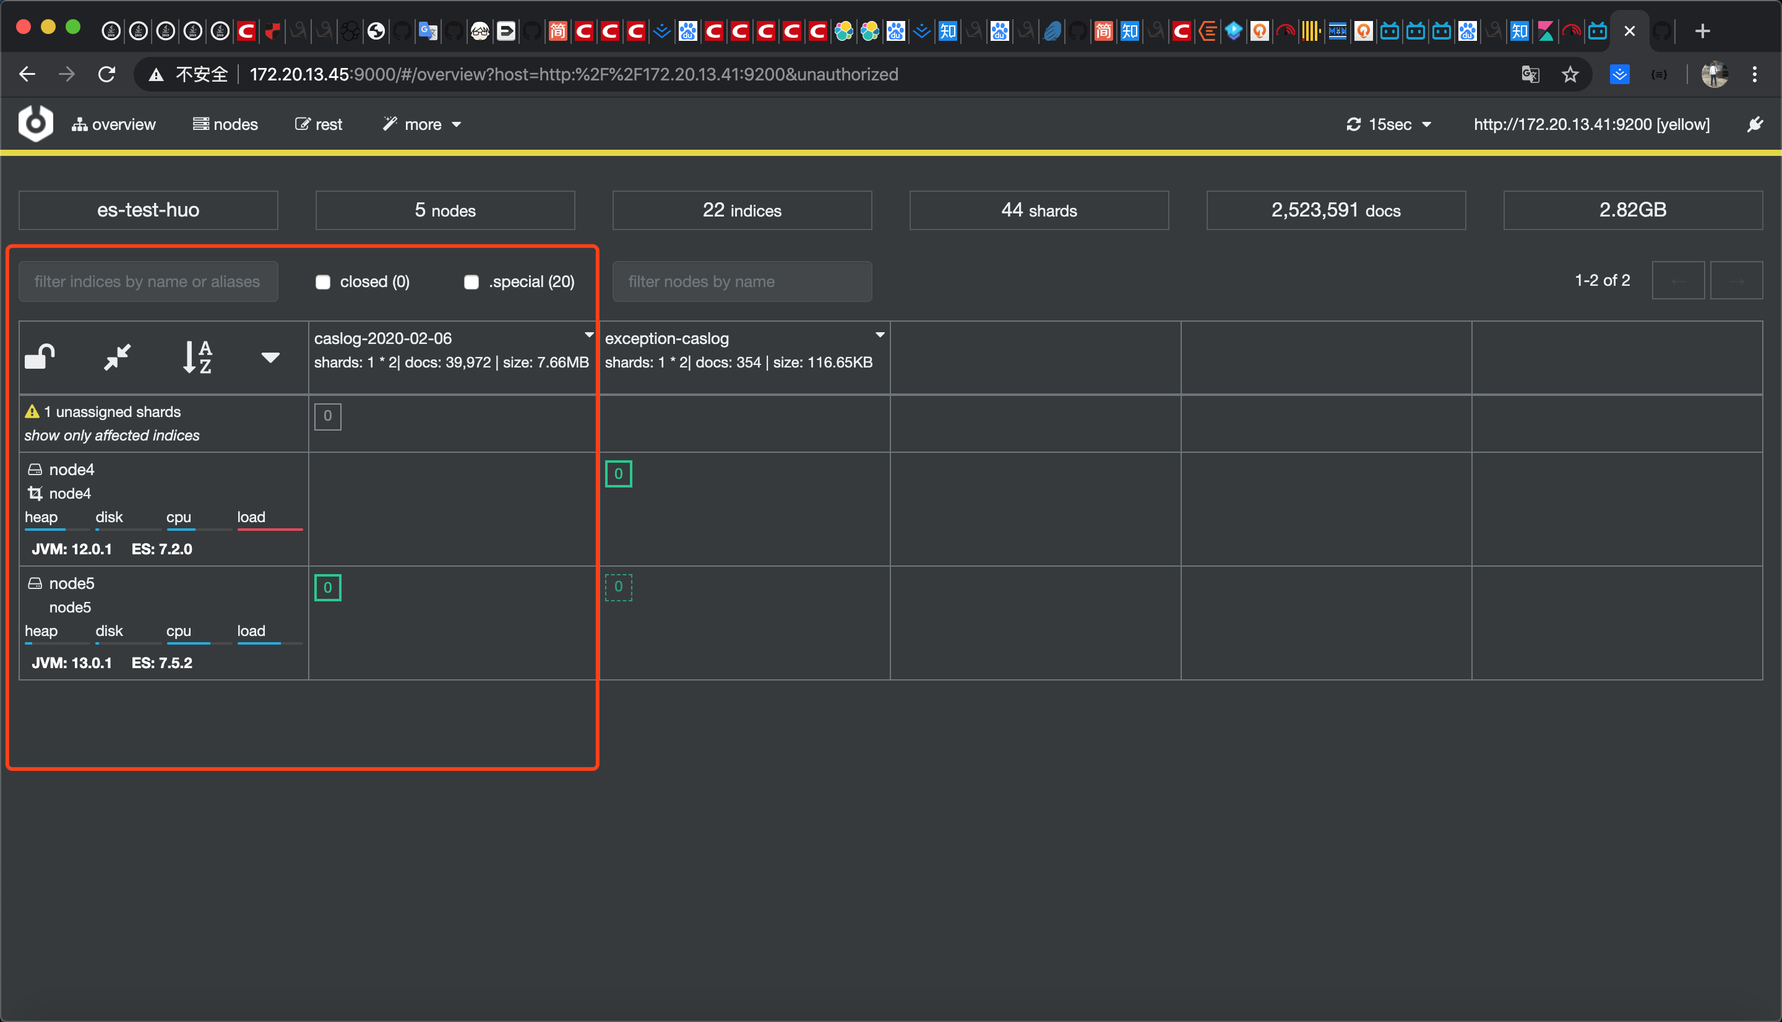Click the unassigned shard 0 box
Viewport: 1782px width, 1022px height.
(328, 416)
